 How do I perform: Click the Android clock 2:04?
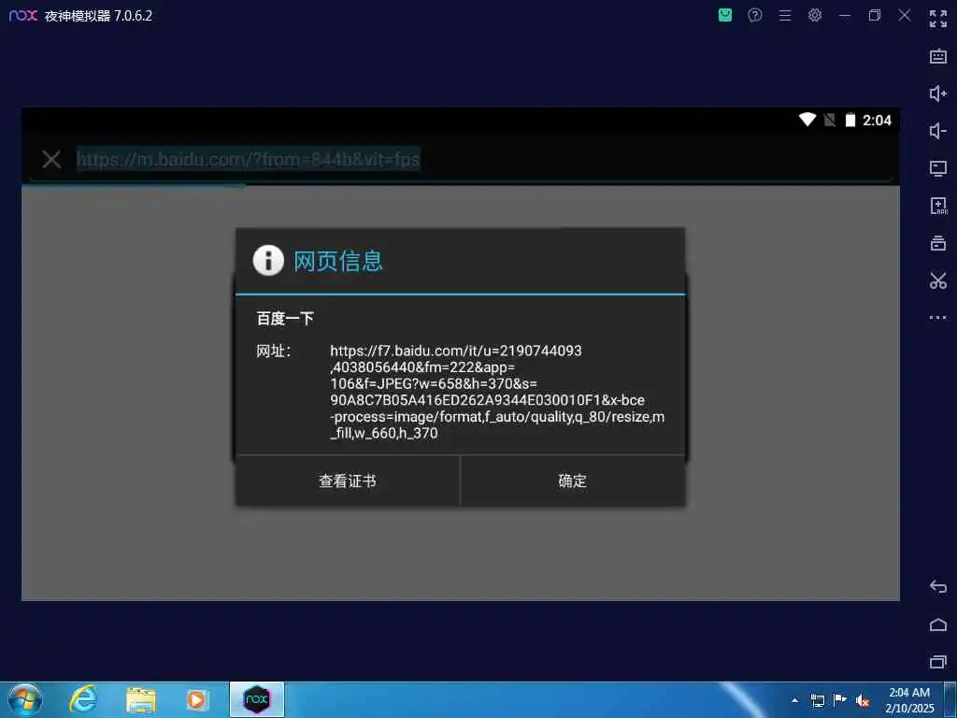[x=877, y=121]
